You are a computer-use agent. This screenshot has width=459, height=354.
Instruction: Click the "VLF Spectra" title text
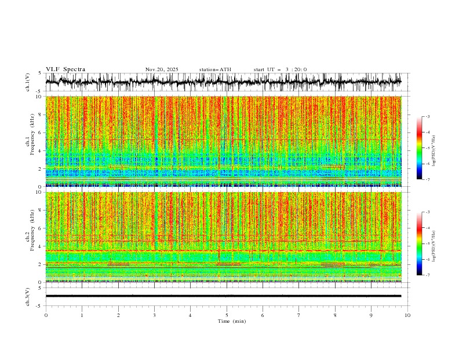[65, 69]
